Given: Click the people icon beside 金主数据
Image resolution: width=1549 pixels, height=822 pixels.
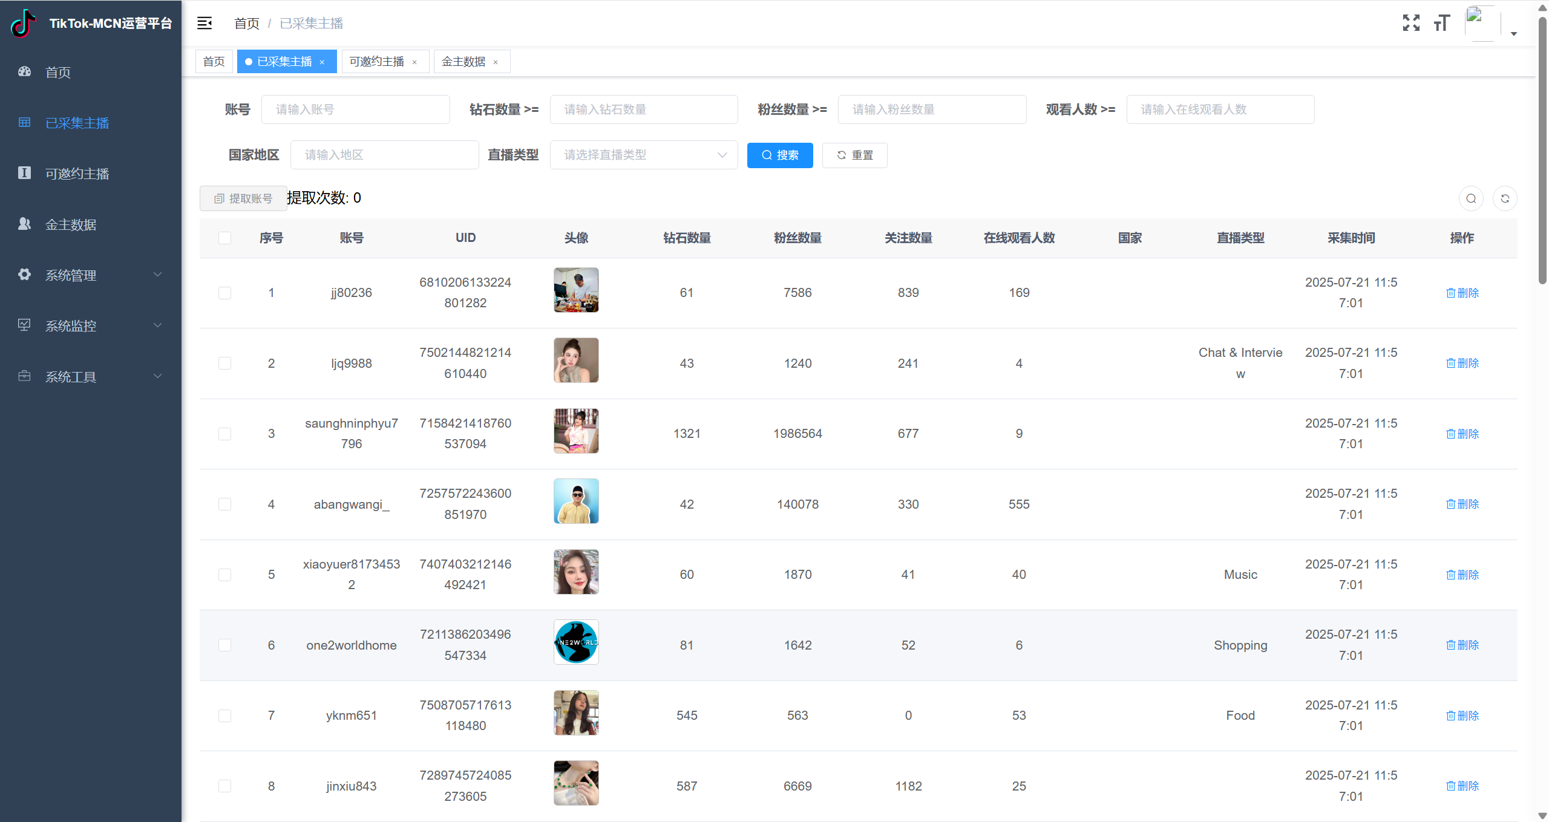Looking at the screenshot, I should click(24, 224).
